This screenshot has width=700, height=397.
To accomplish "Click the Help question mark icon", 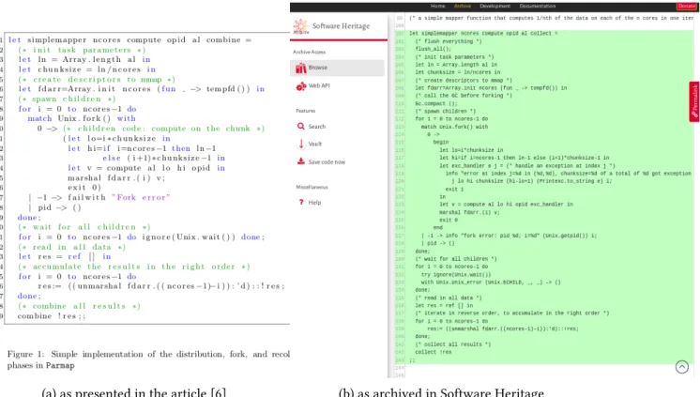I will pos(301,203).
